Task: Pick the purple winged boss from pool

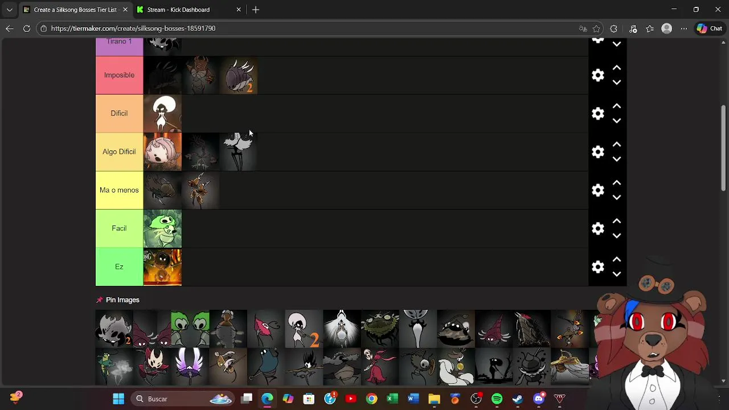Action: [190, 367]
